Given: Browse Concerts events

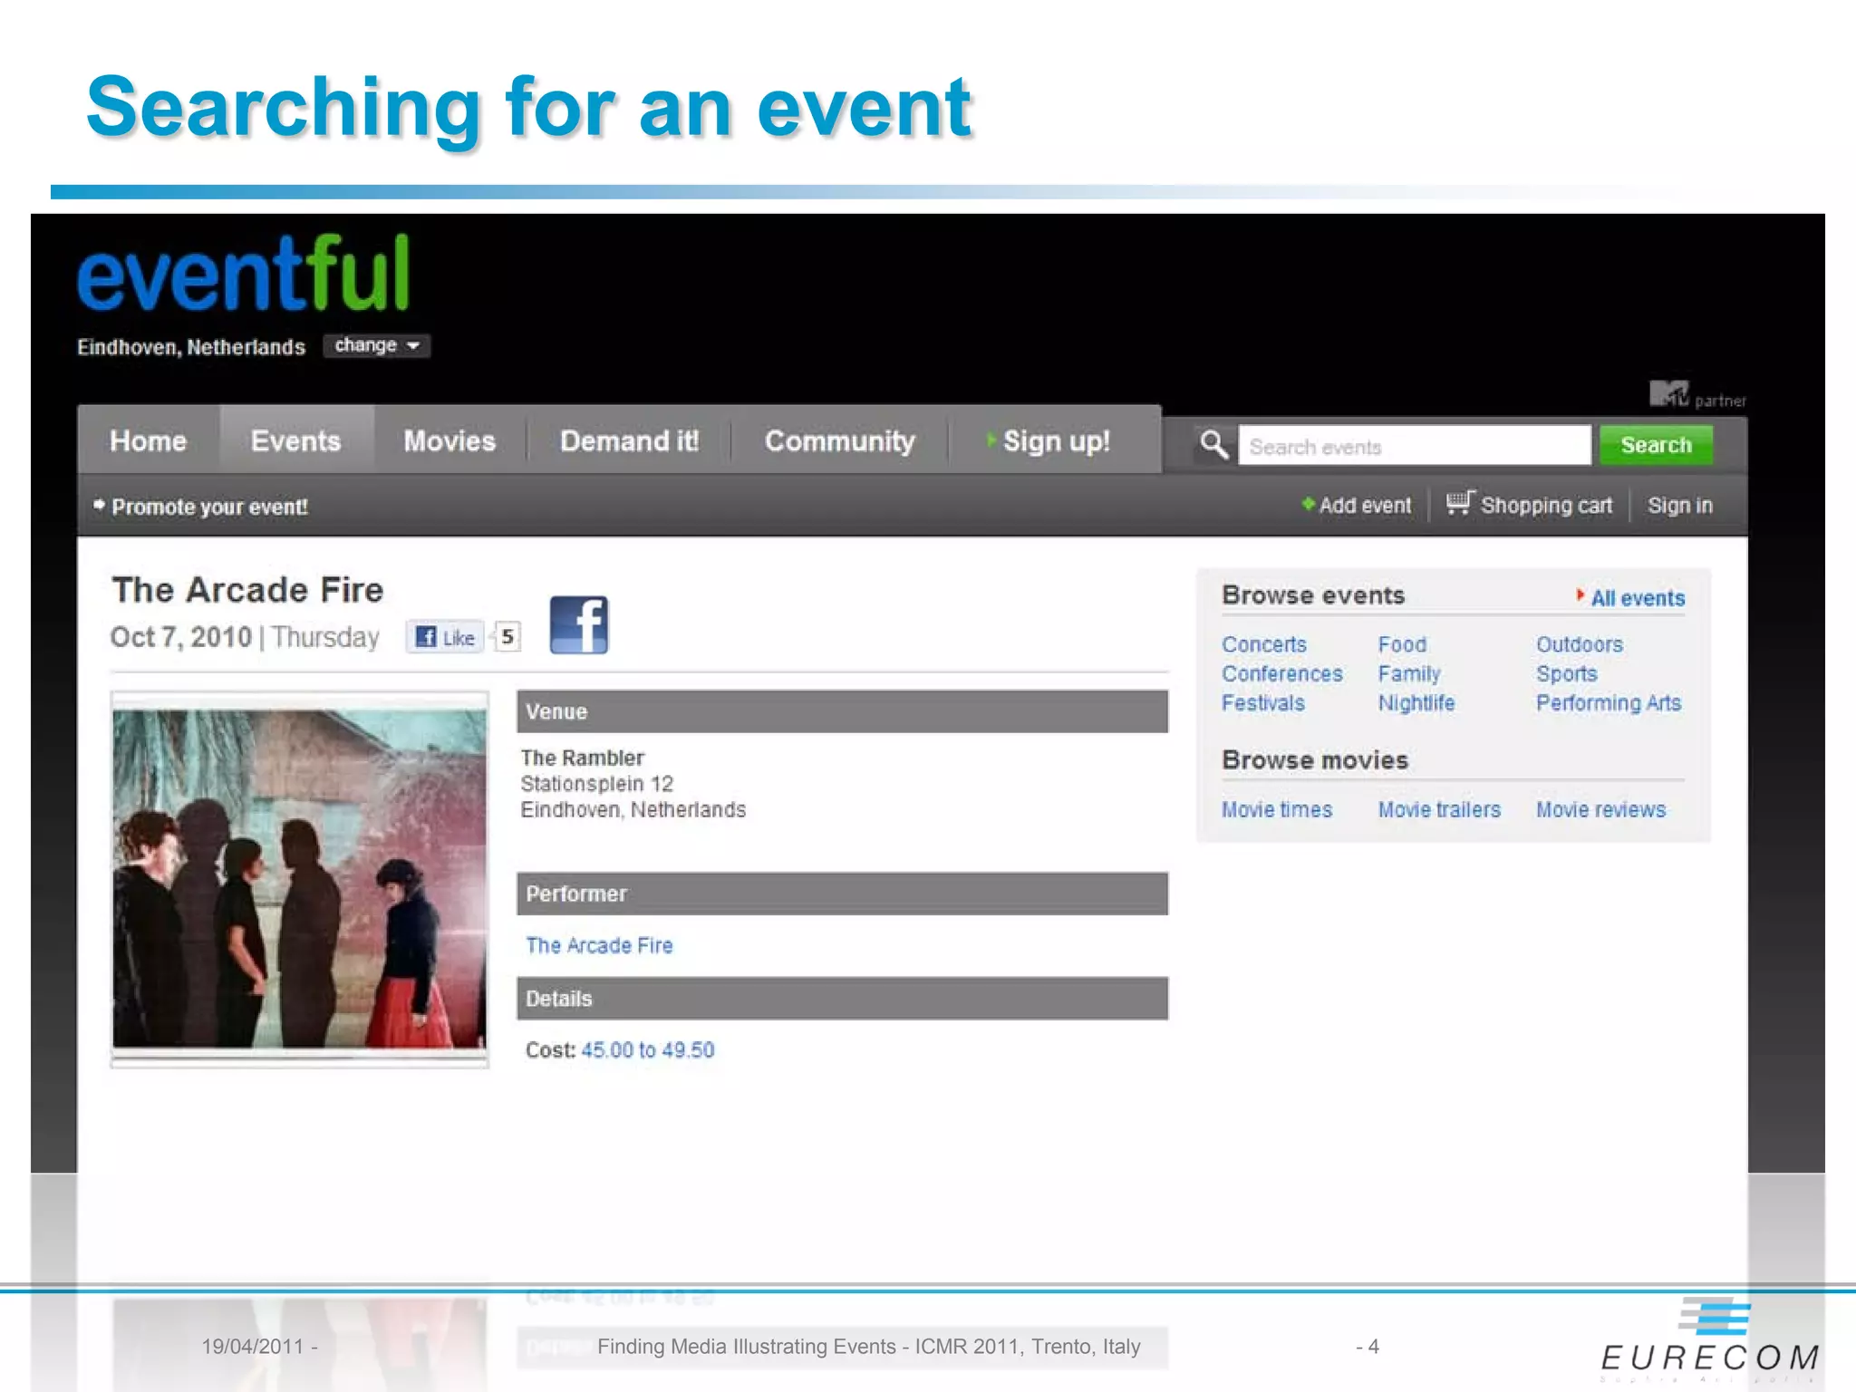Looking at the screenshot, I should pos(1264,644).
